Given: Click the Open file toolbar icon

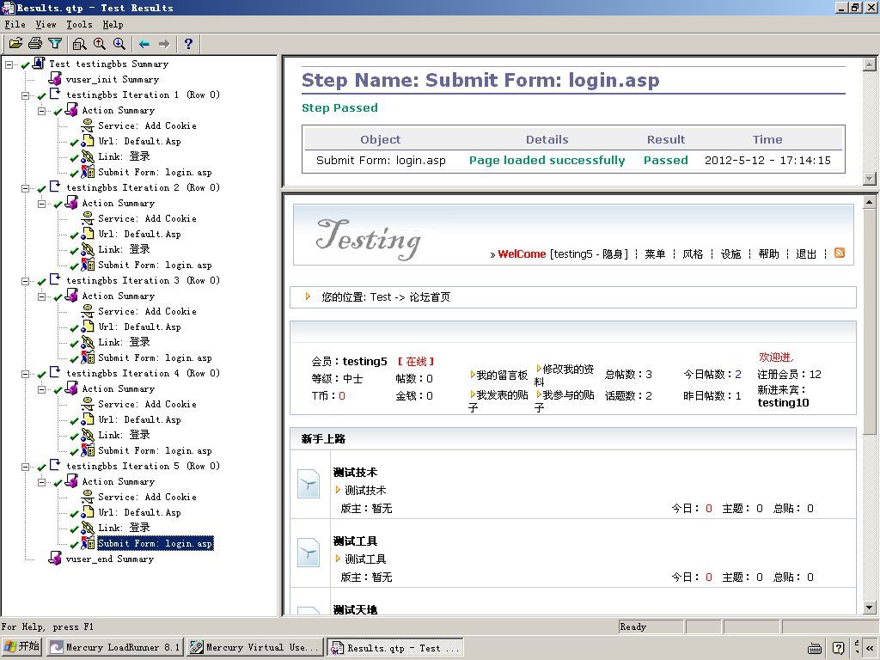Looking at the screenshot, I should 15,43.
